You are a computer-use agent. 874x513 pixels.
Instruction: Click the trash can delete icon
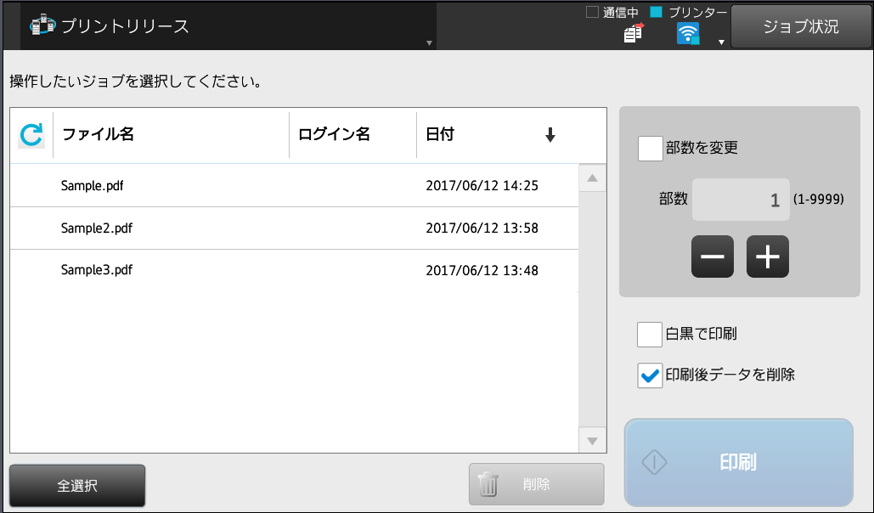(488, 484)
